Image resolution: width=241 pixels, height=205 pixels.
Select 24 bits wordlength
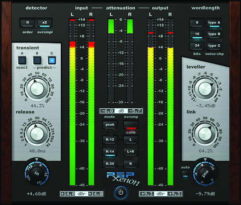(197, 46)
